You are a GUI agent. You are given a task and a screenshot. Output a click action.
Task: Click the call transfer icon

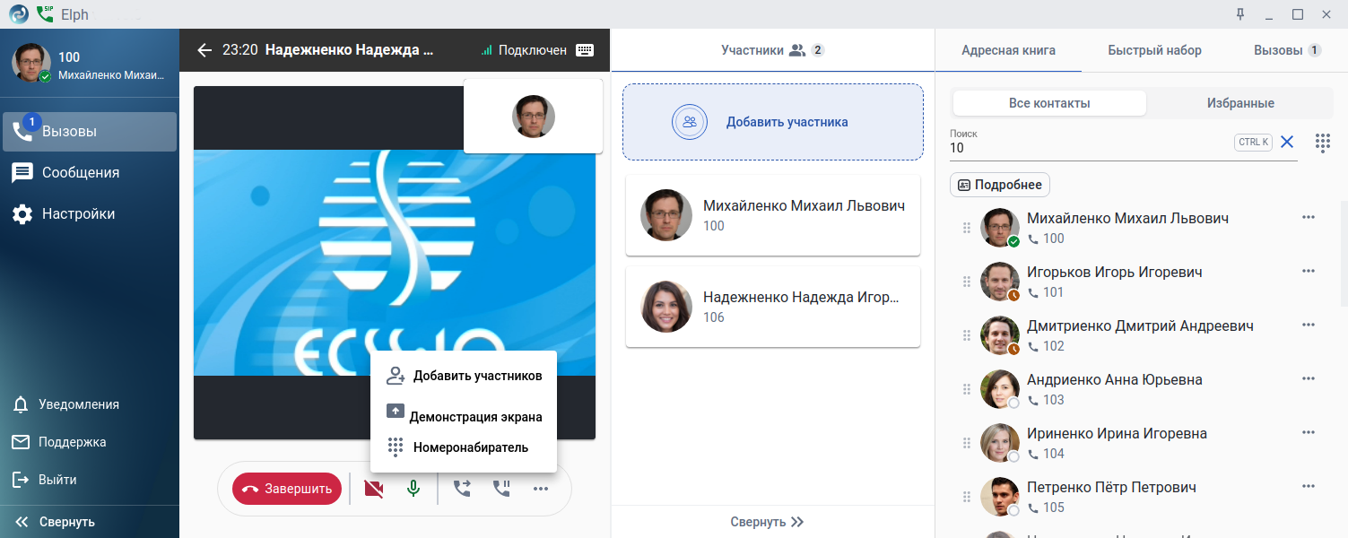[462, 489]
